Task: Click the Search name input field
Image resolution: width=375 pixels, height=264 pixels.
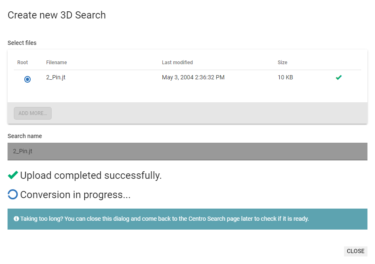Action: tap(187, 151)
